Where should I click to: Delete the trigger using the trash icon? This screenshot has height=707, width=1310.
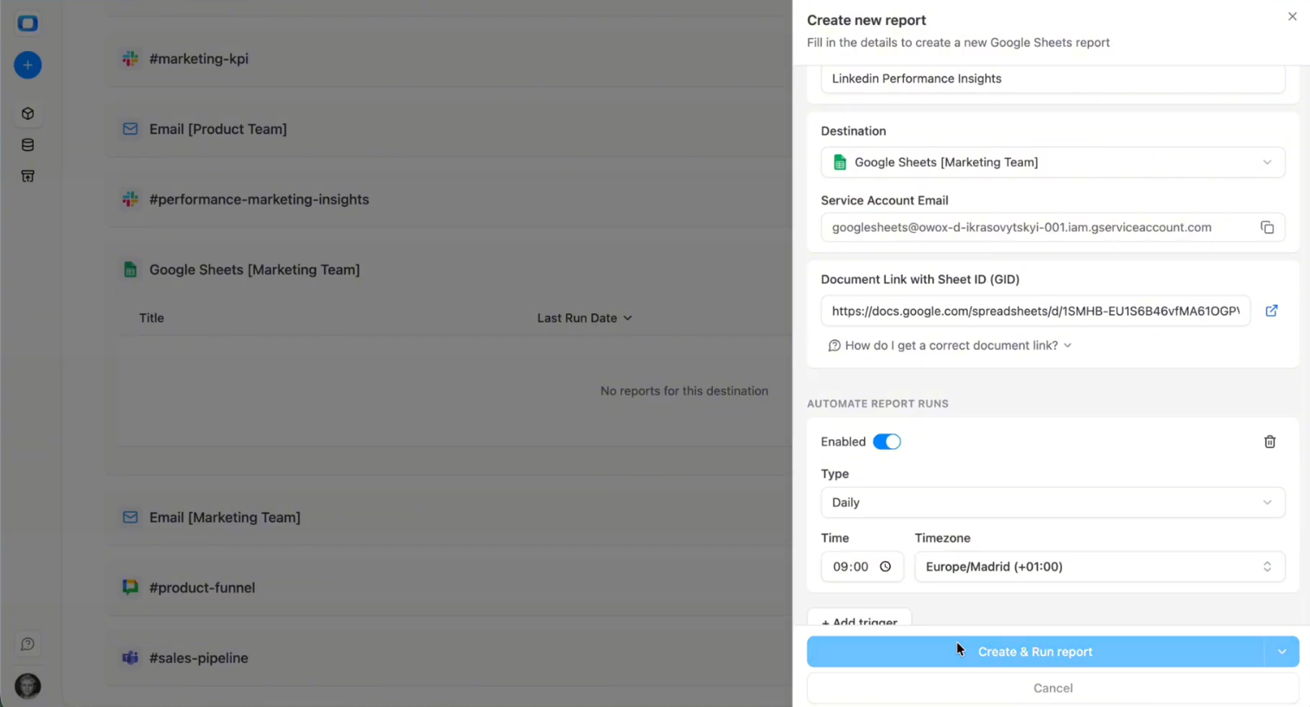point(1269,441)
